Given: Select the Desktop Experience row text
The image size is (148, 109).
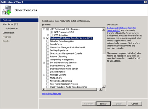Looking at the screenshot, I should pos(59,50).
